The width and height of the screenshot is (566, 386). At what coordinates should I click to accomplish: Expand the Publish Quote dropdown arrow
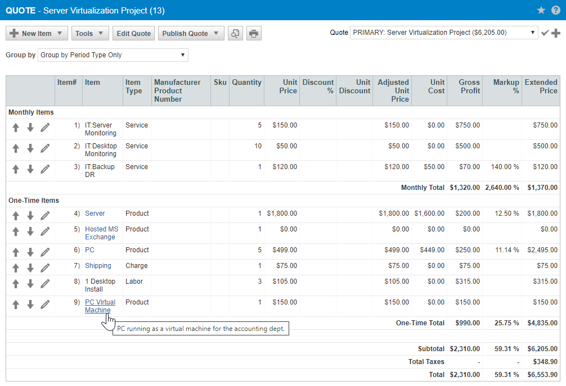point(215,33)
